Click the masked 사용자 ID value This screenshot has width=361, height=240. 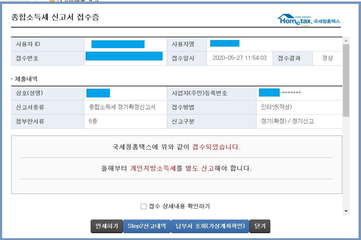118,44
